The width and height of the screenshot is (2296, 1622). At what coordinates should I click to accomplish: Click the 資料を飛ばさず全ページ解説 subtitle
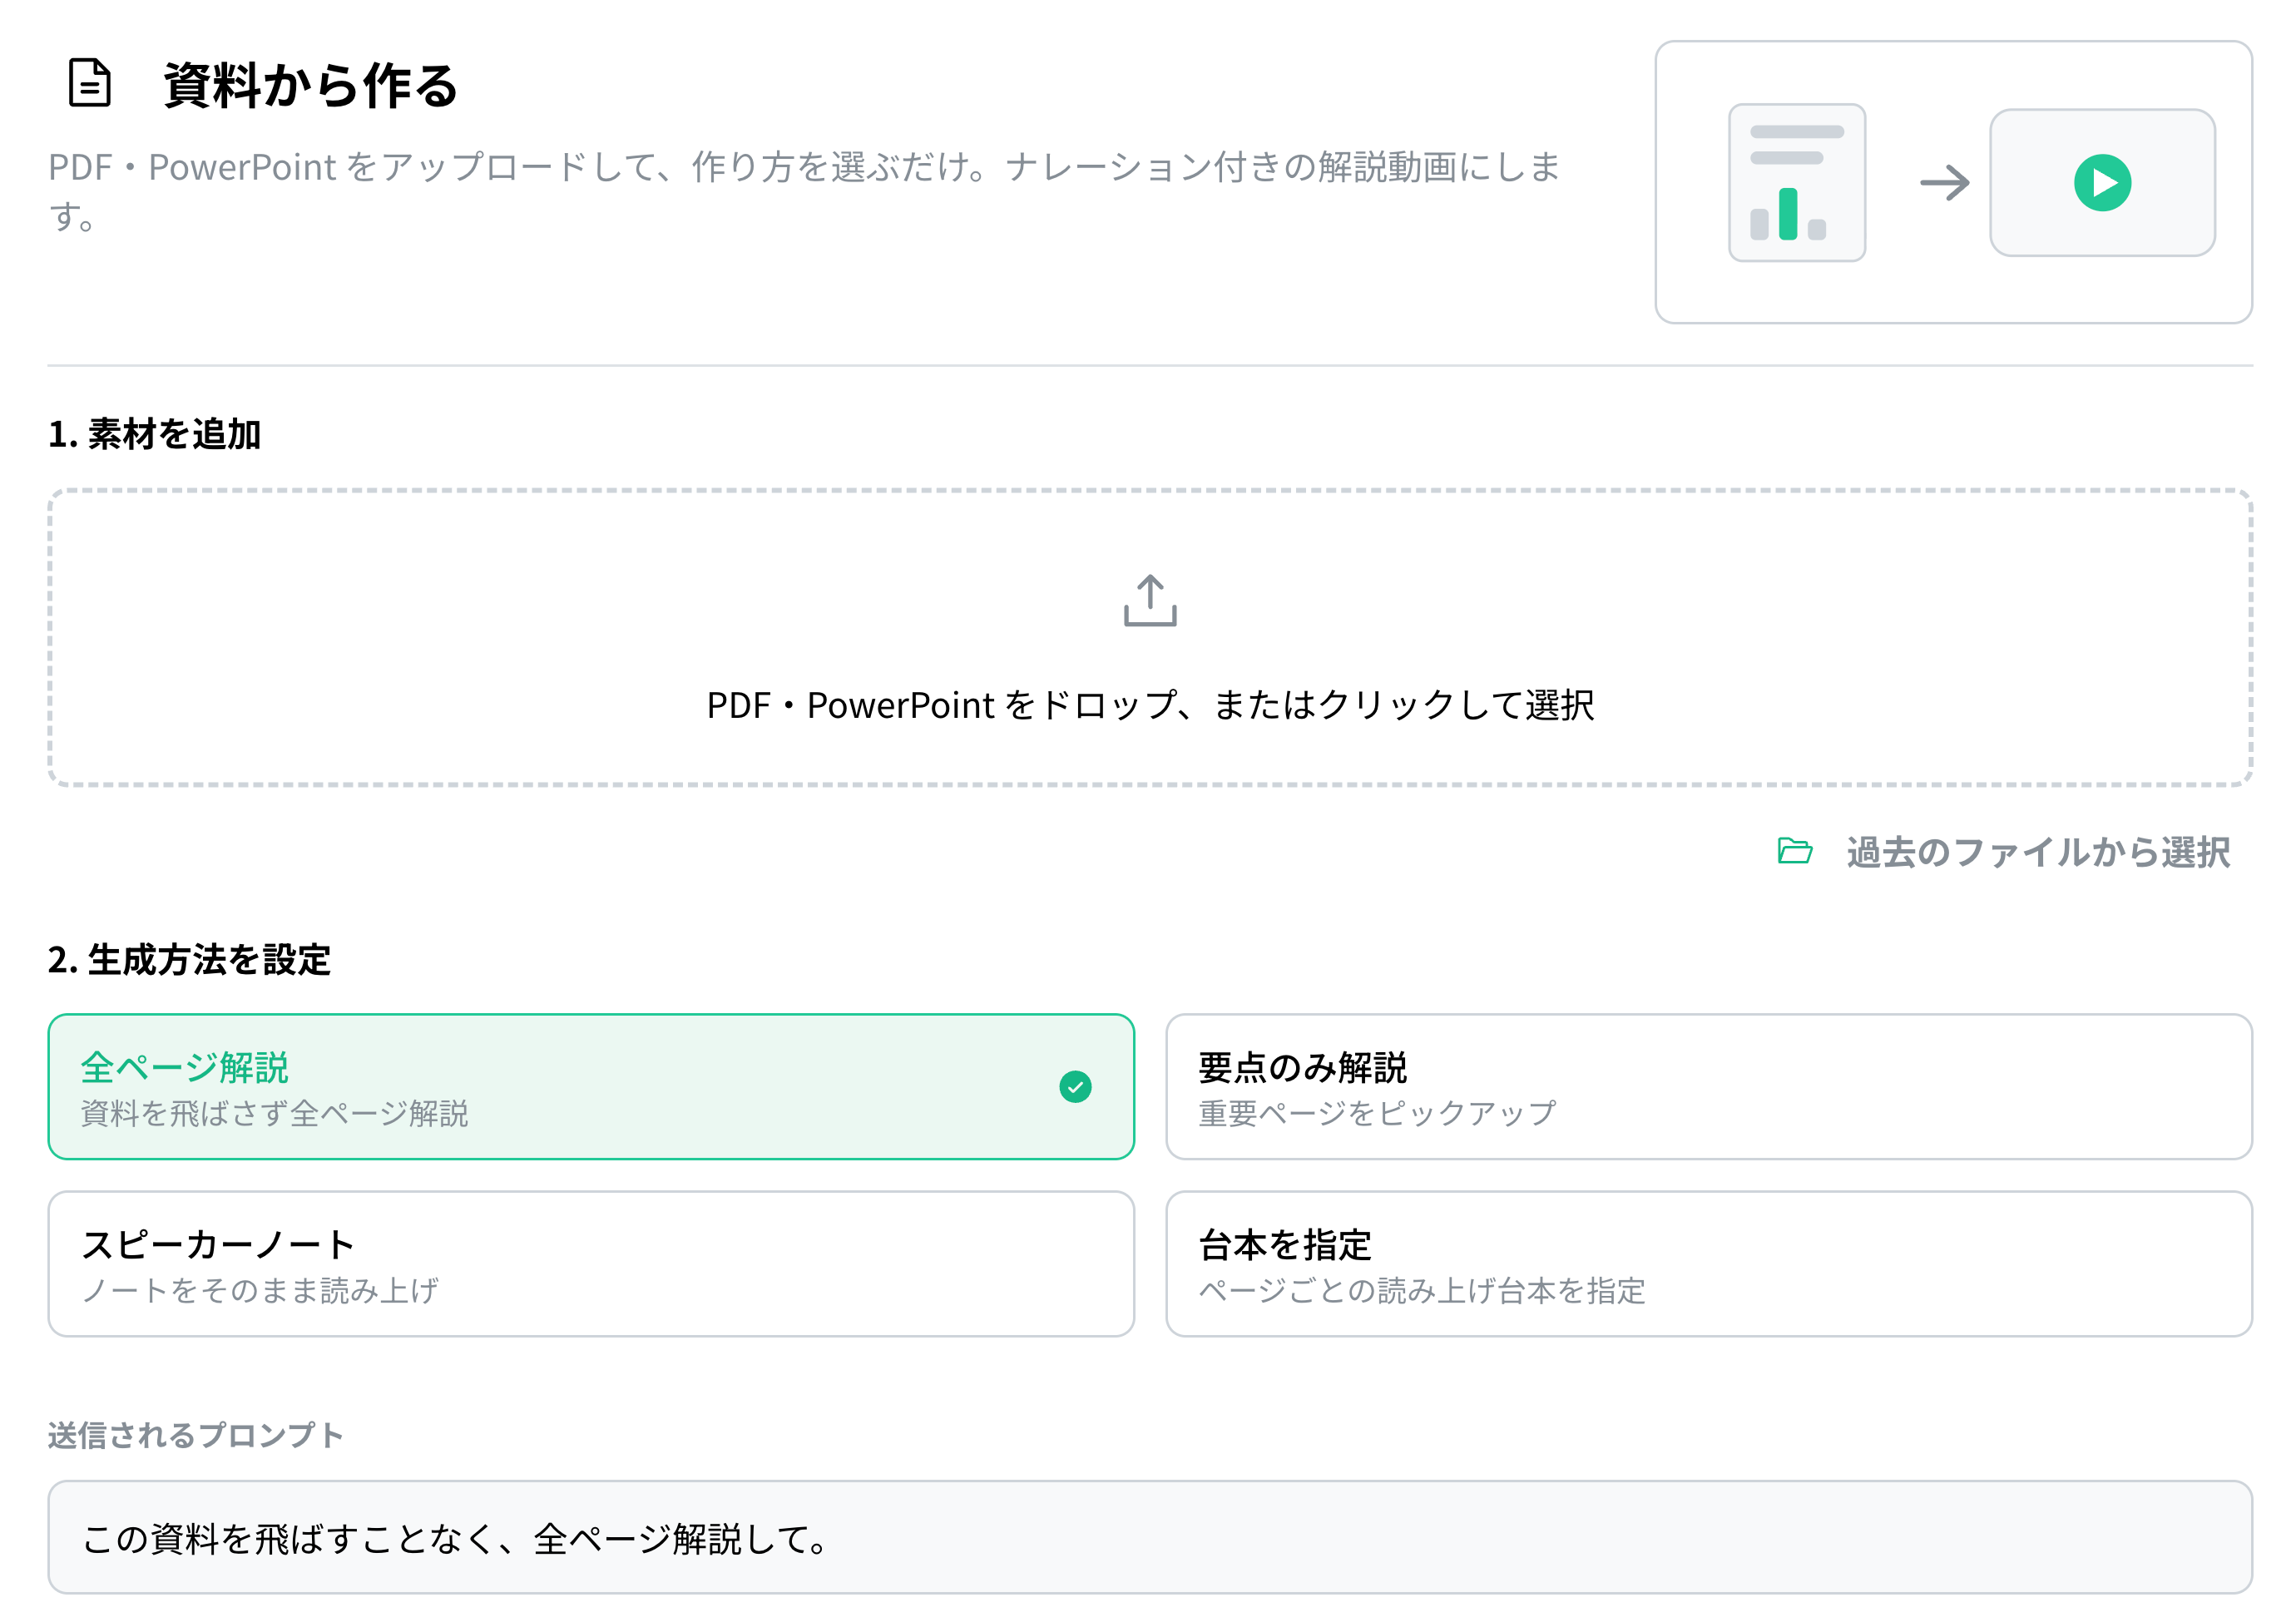[x=275, y=1113]
